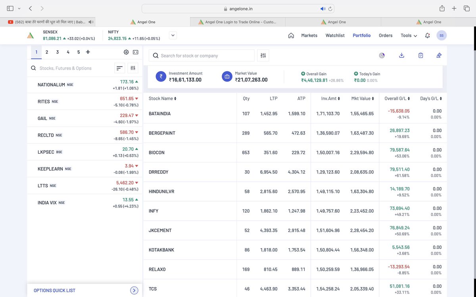Sort holdings by Mkt Value
The height and width of the screenshot is (297, 476).
(x=363, y=98)
